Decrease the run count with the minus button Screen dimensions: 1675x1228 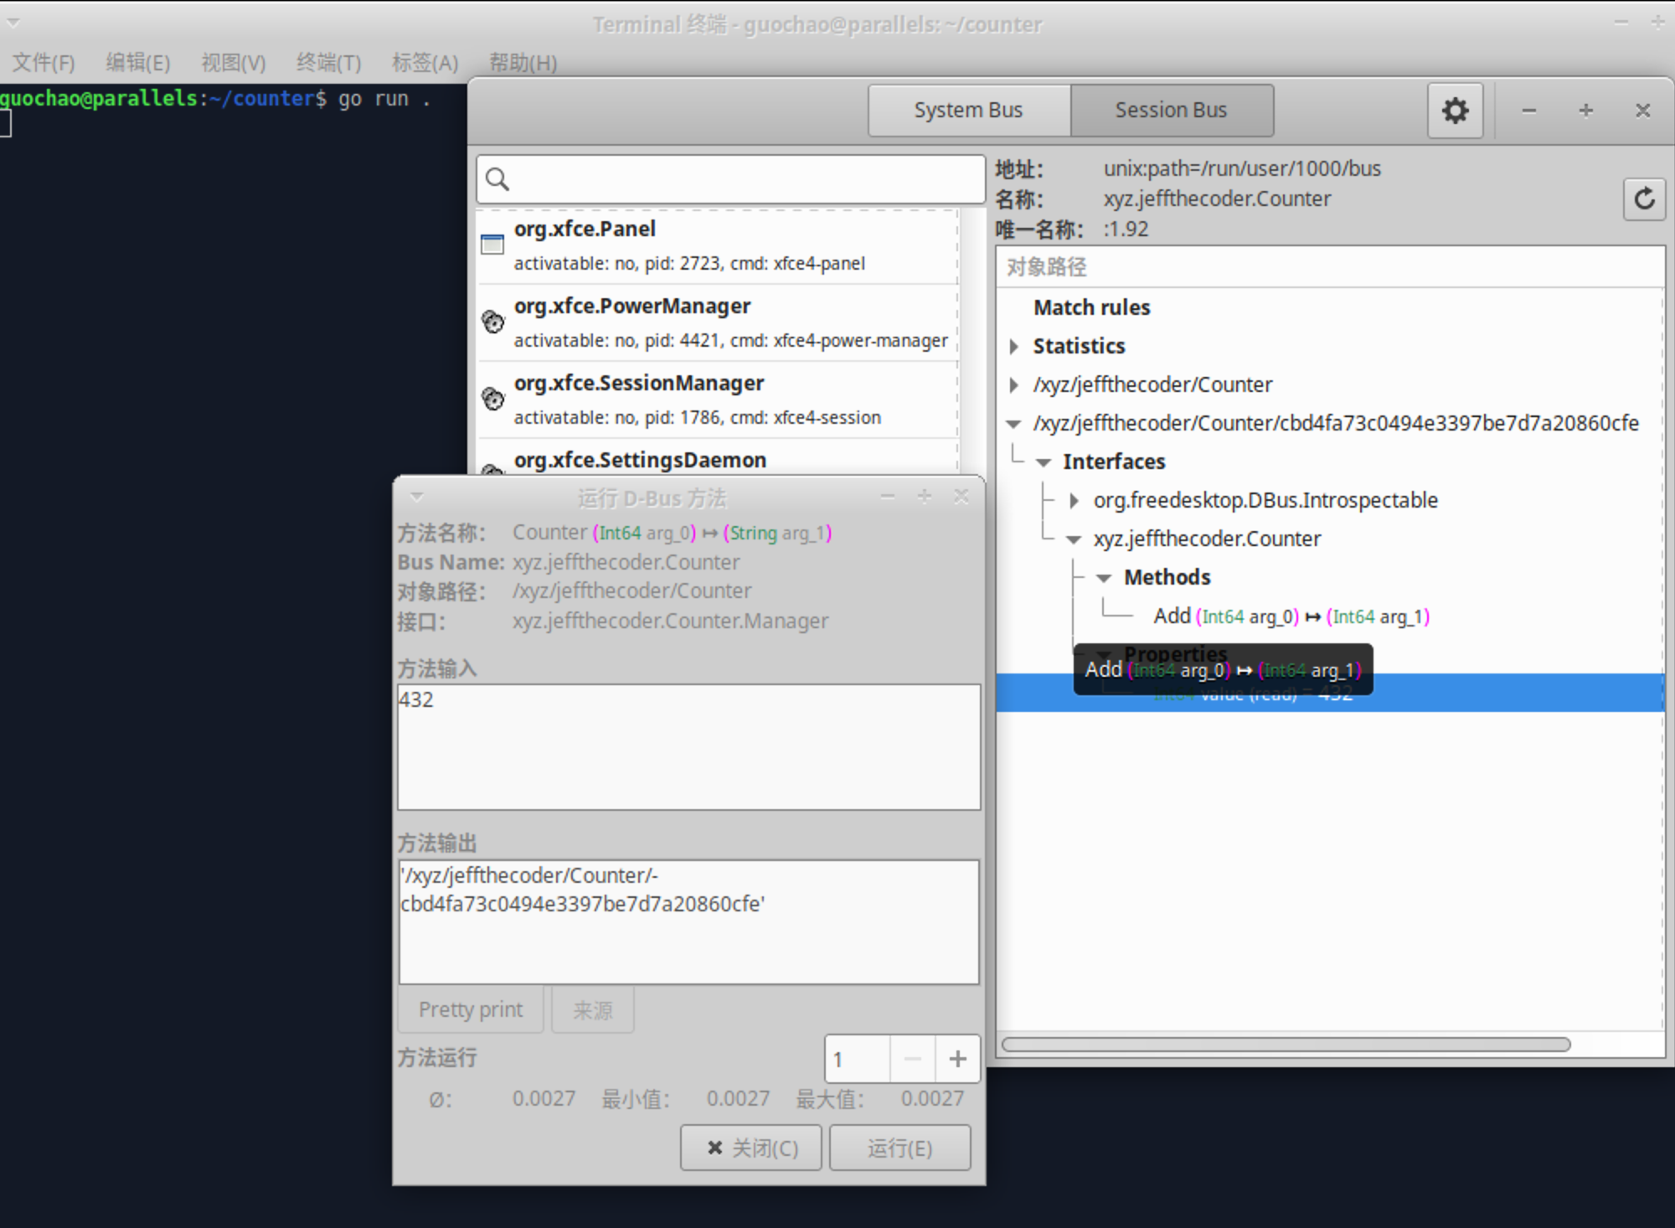point(913,1059)
